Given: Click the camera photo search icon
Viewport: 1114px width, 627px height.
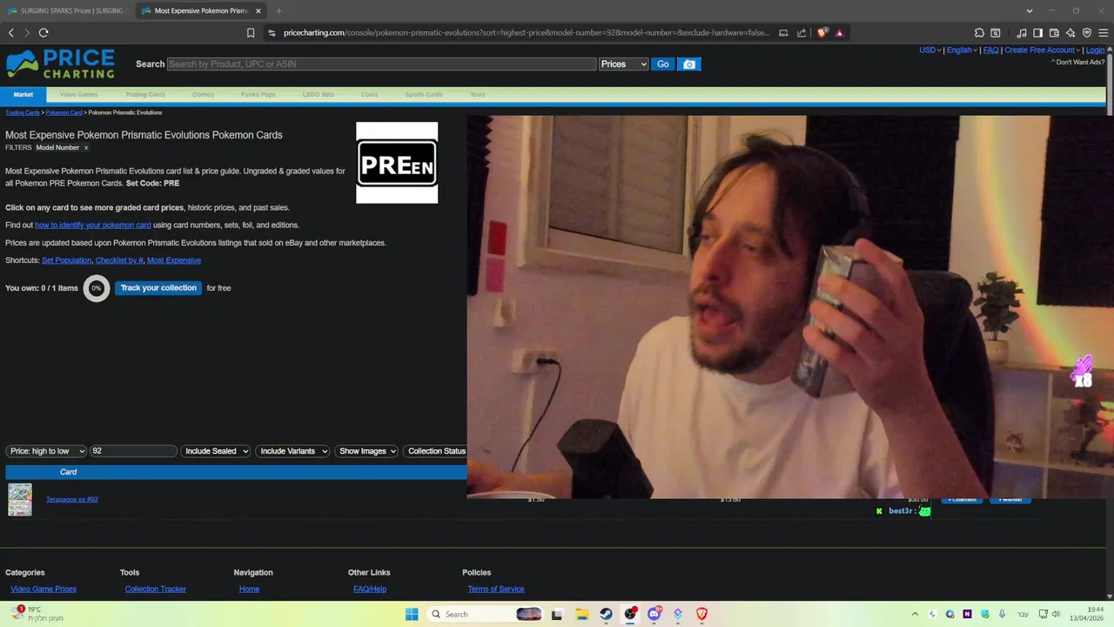Looking at the screenshot, I should click(x=689, y=64).
